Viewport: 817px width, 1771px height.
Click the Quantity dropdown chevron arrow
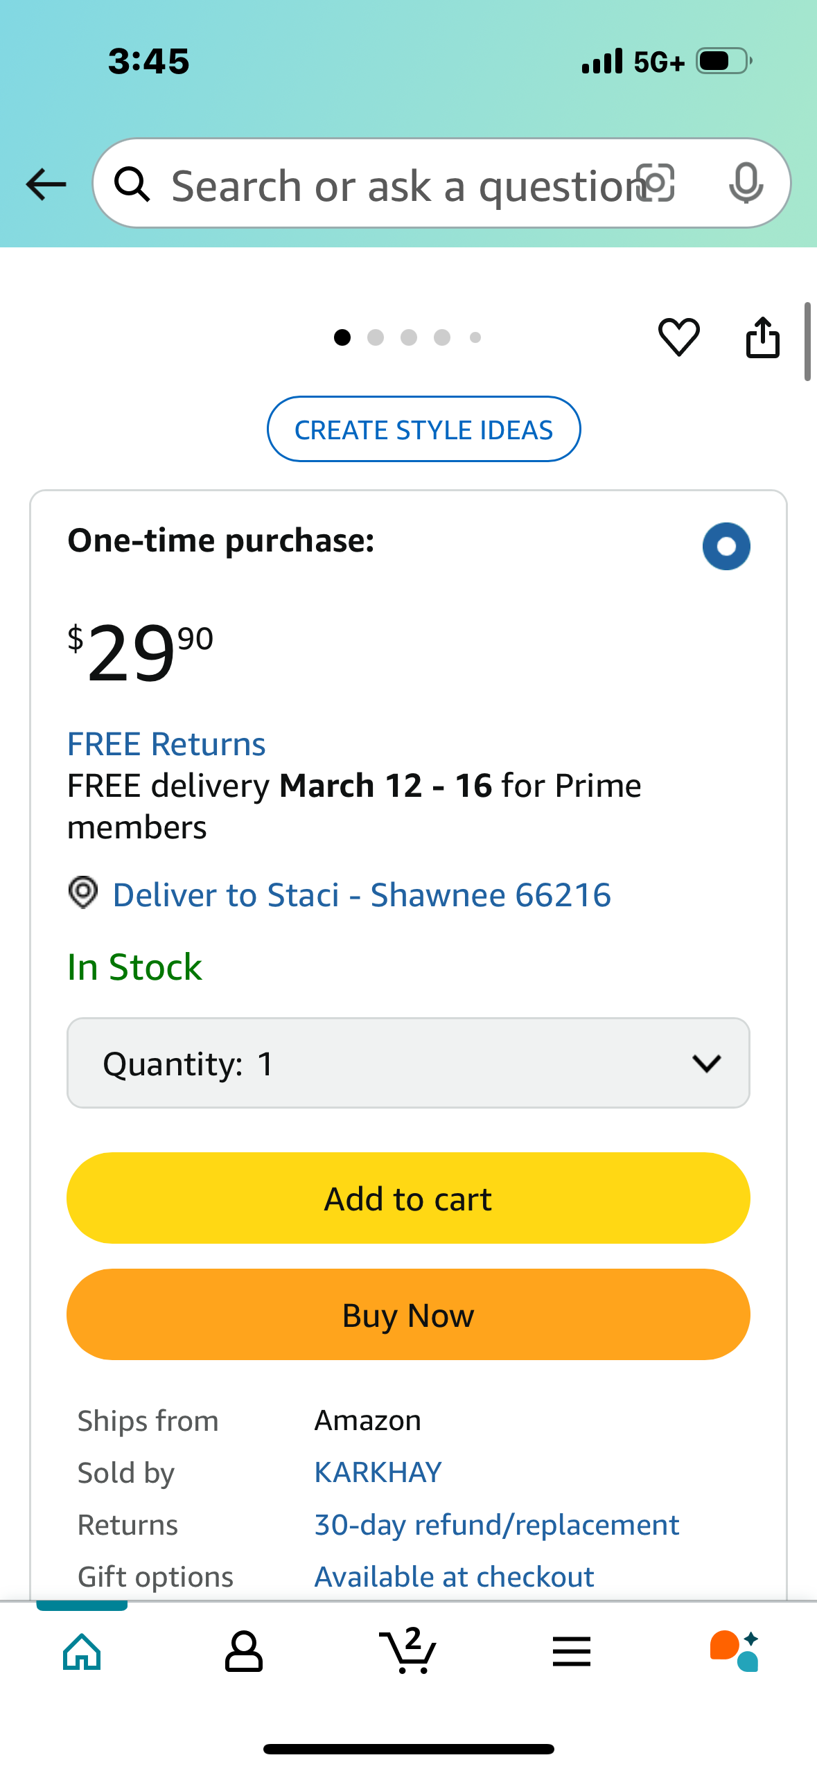(x=707, y=1063)
